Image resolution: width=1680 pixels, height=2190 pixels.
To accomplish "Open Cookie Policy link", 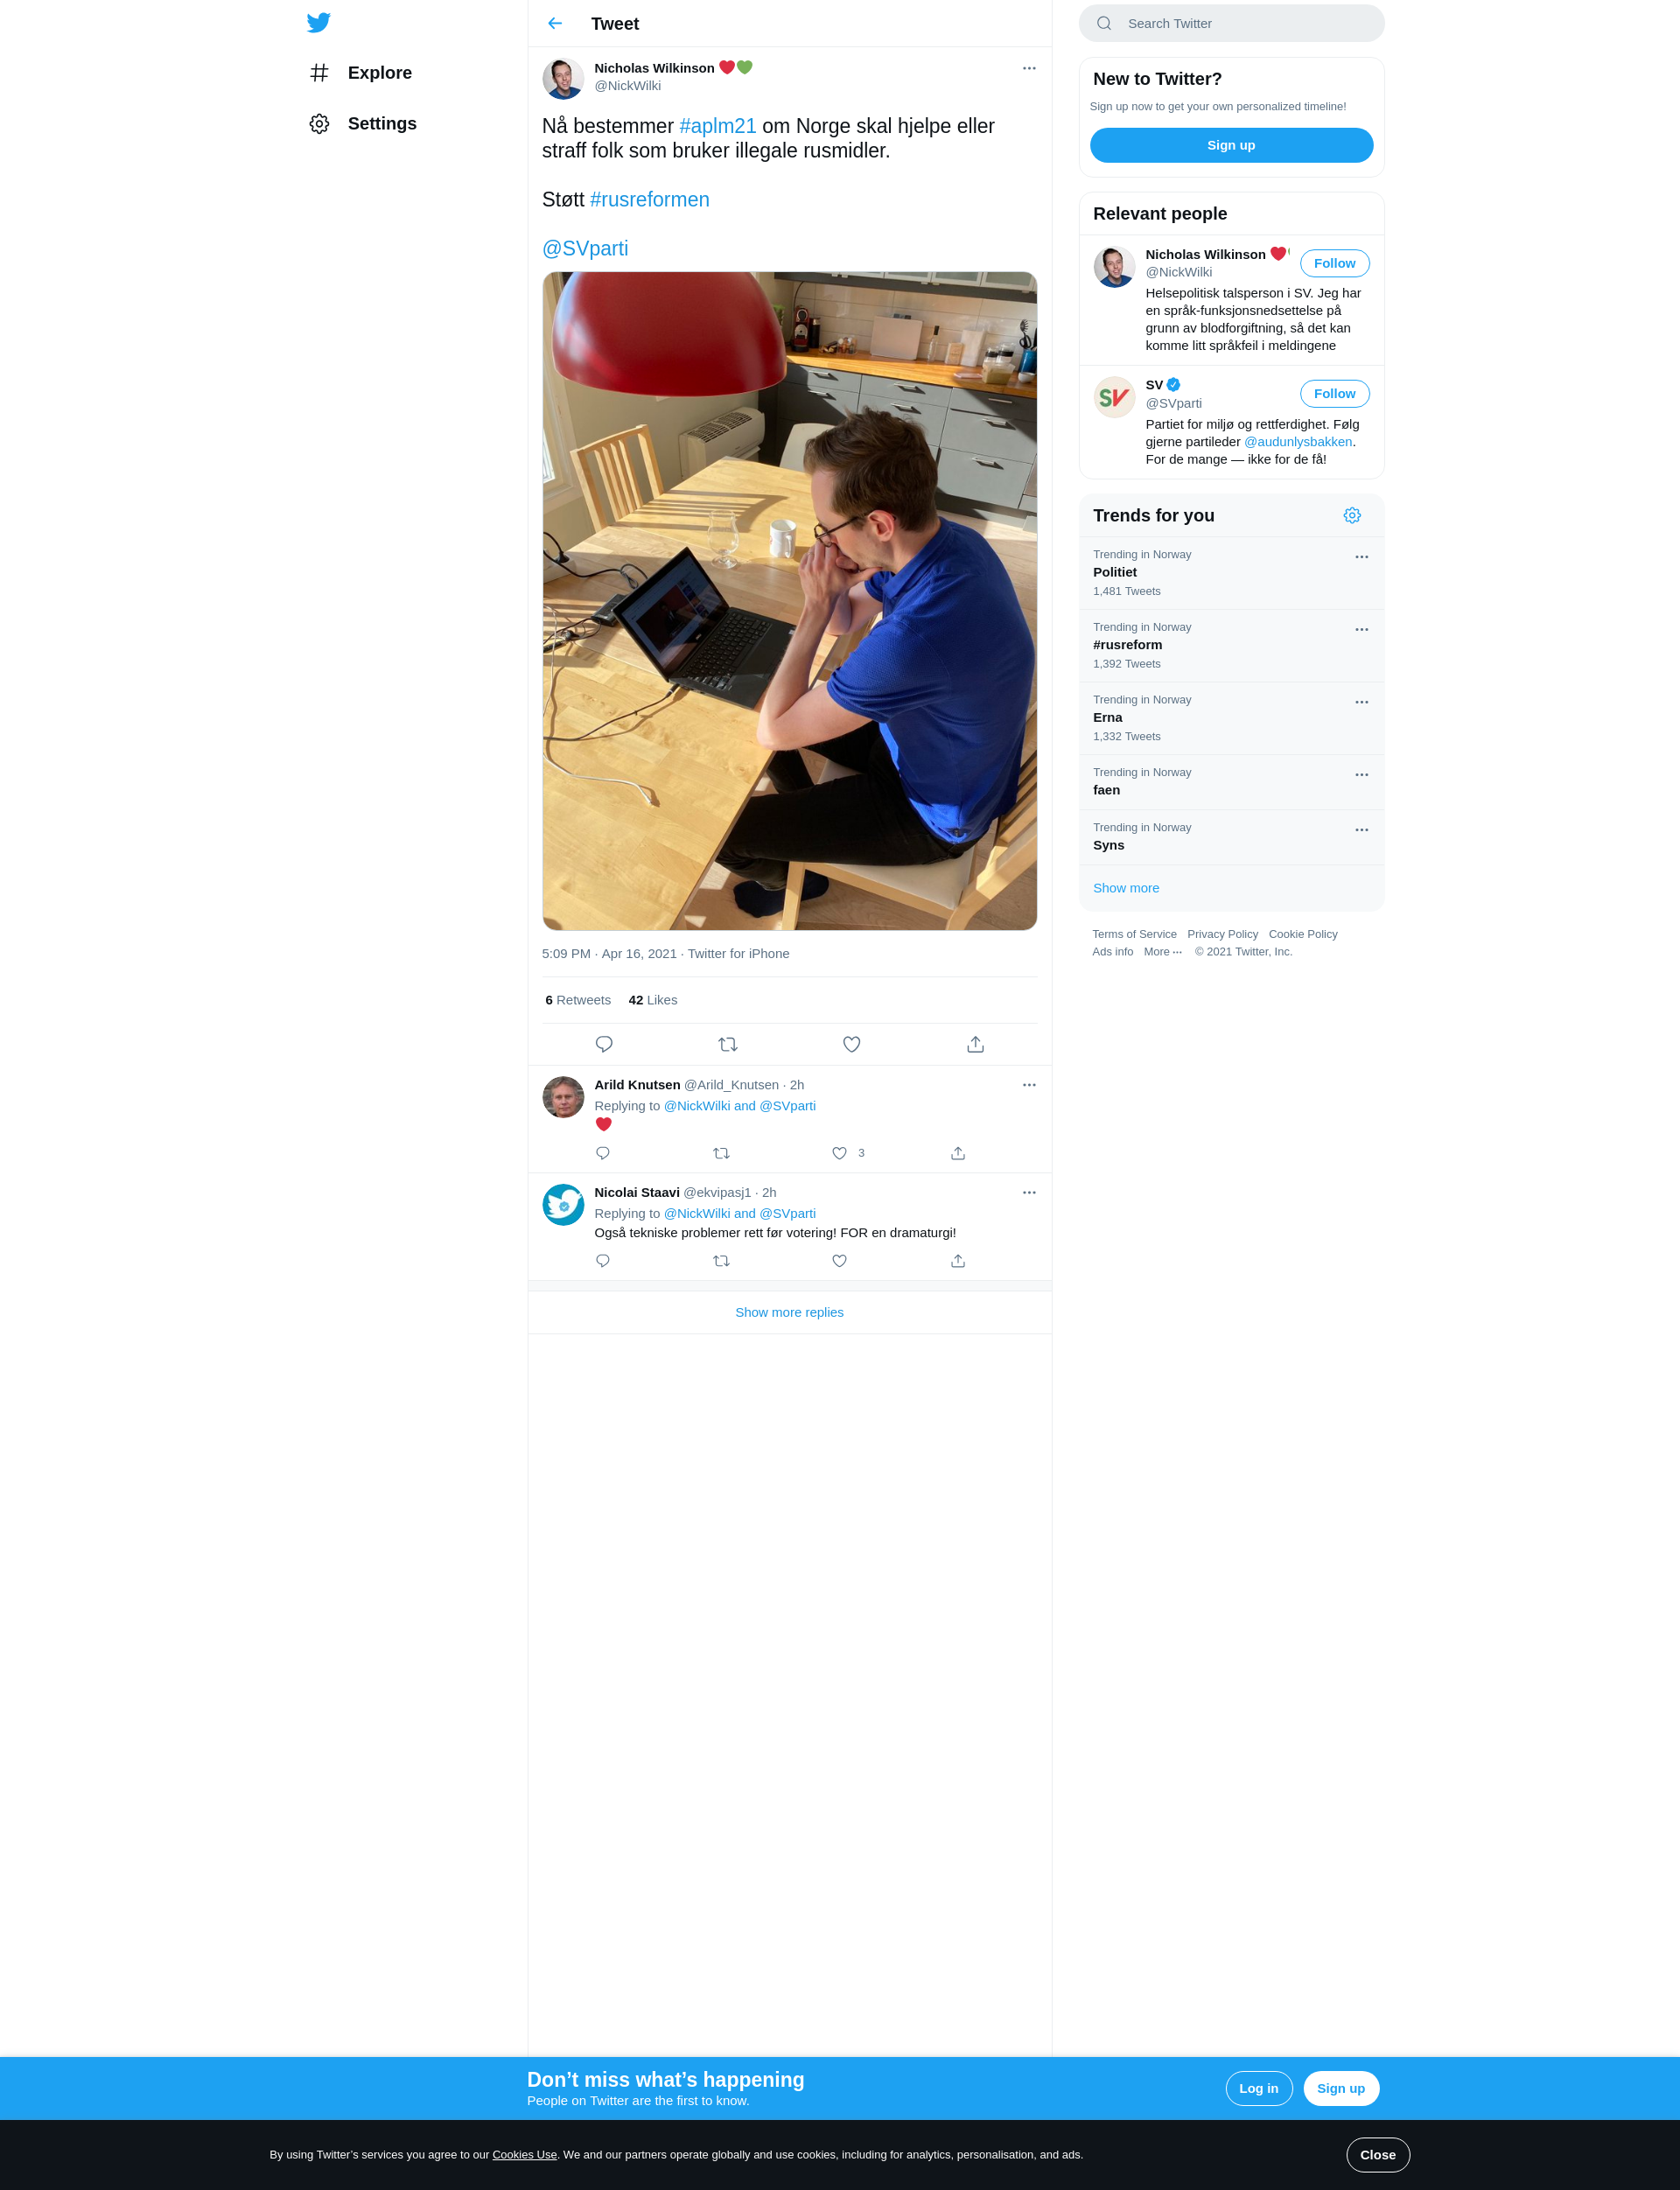I will point(1303,934).
